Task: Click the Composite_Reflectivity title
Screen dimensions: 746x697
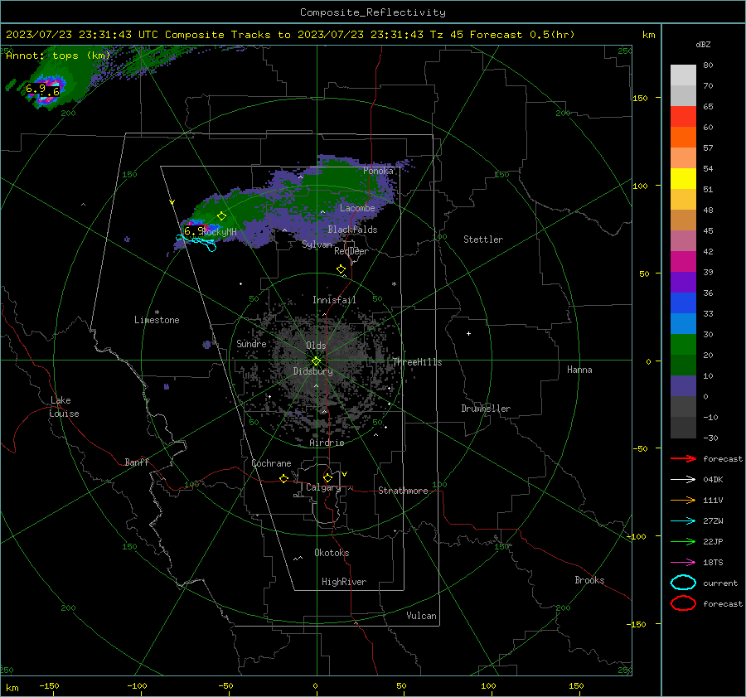Action: pyautogui.click(x=373, y=12)
